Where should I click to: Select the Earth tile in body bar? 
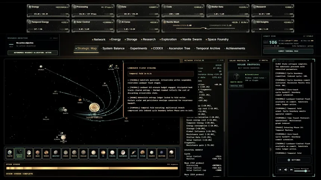[x=10, y=154]
